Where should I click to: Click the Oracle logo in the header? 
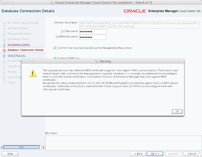[135, 11]
